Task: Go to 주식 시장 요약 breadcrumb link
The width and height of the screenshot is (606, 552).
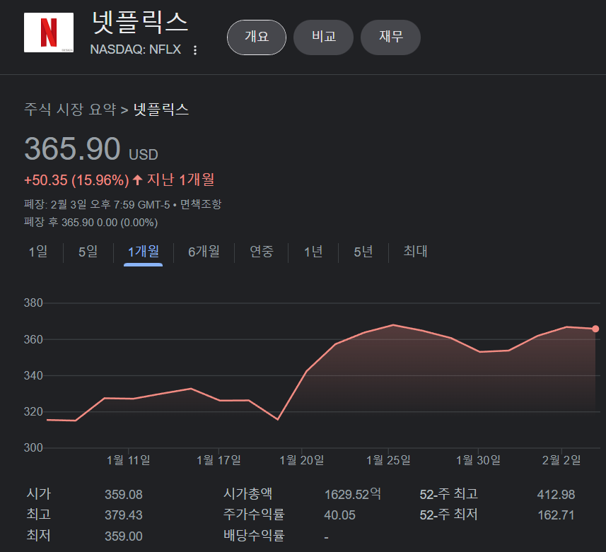Action: 70,110
